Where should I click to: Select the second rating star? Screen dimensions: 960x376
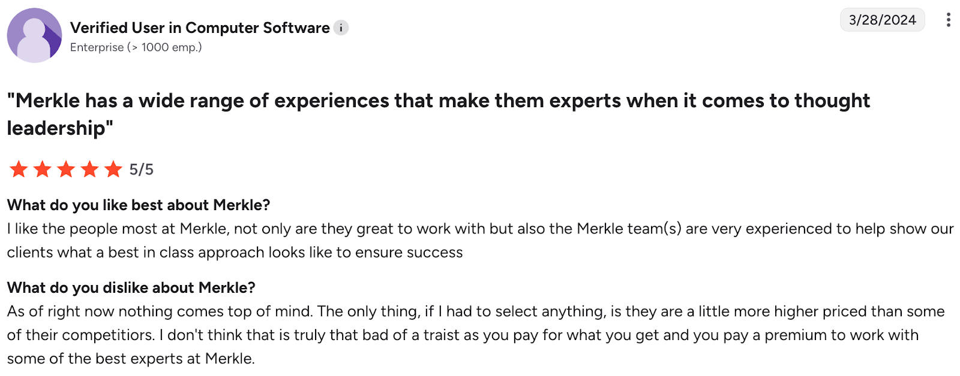[41, 169]
